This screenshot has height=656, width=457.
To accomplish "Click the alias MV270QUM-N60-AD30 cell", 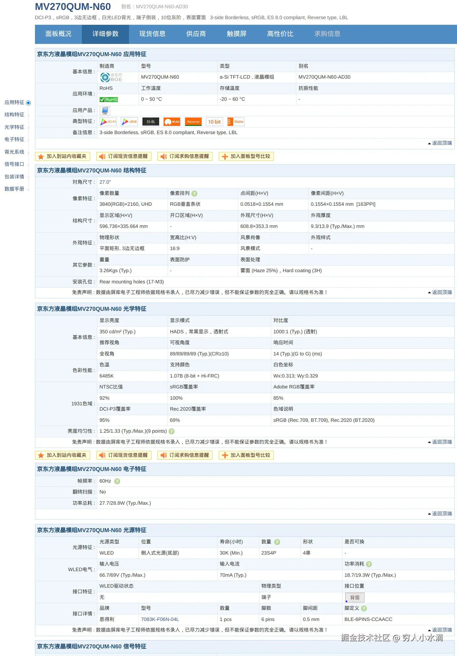I will (x=324, y=77).
